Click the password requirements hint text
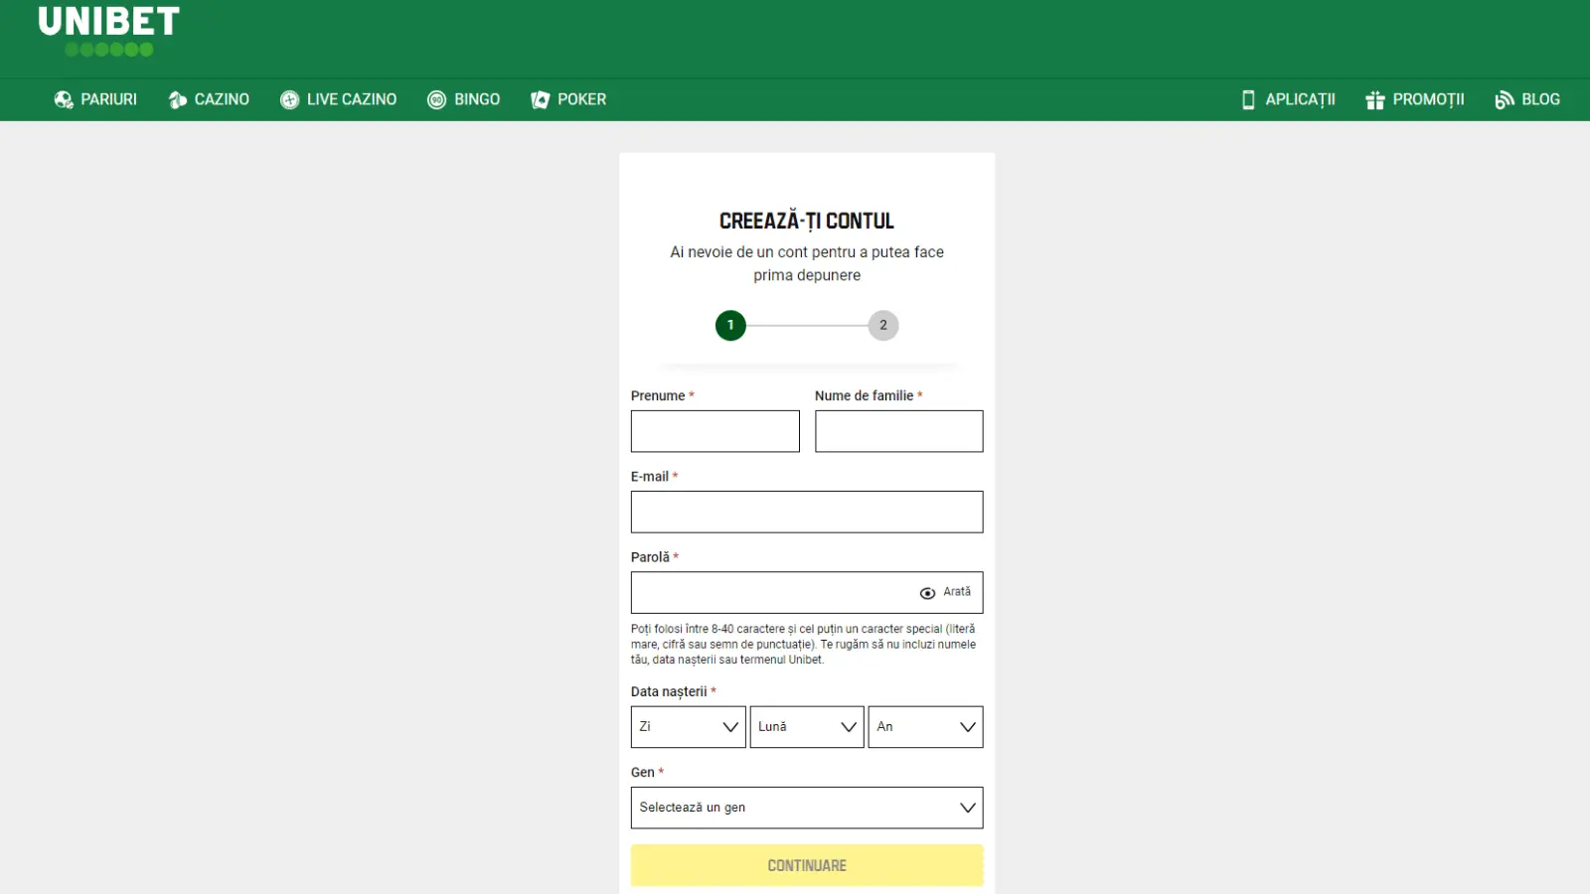1590x894 pixels. (x=804, y=644)
